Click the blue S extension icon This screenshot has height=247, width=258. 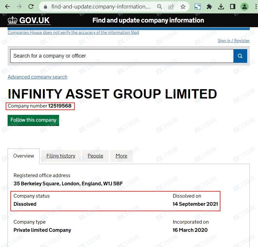[x=198, y=6]
